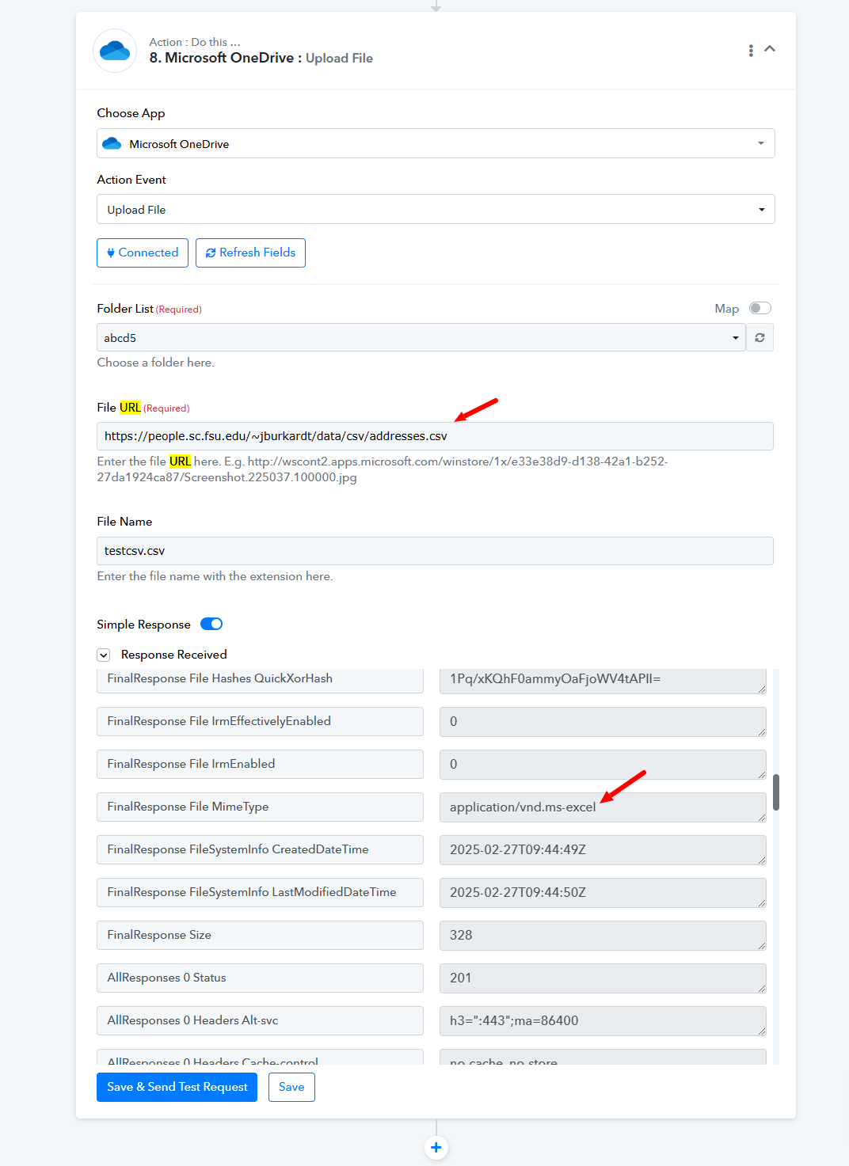
Task: Click the Save button
Action: click(x=291, y=1087)
